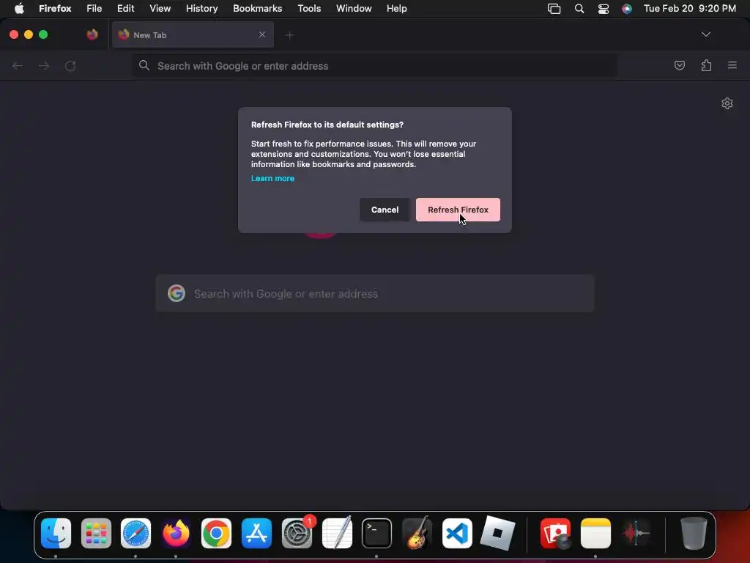Open the Firefox menu in the menu bar
The width and height of the screenshot is (750, 563).
[55, 9]
